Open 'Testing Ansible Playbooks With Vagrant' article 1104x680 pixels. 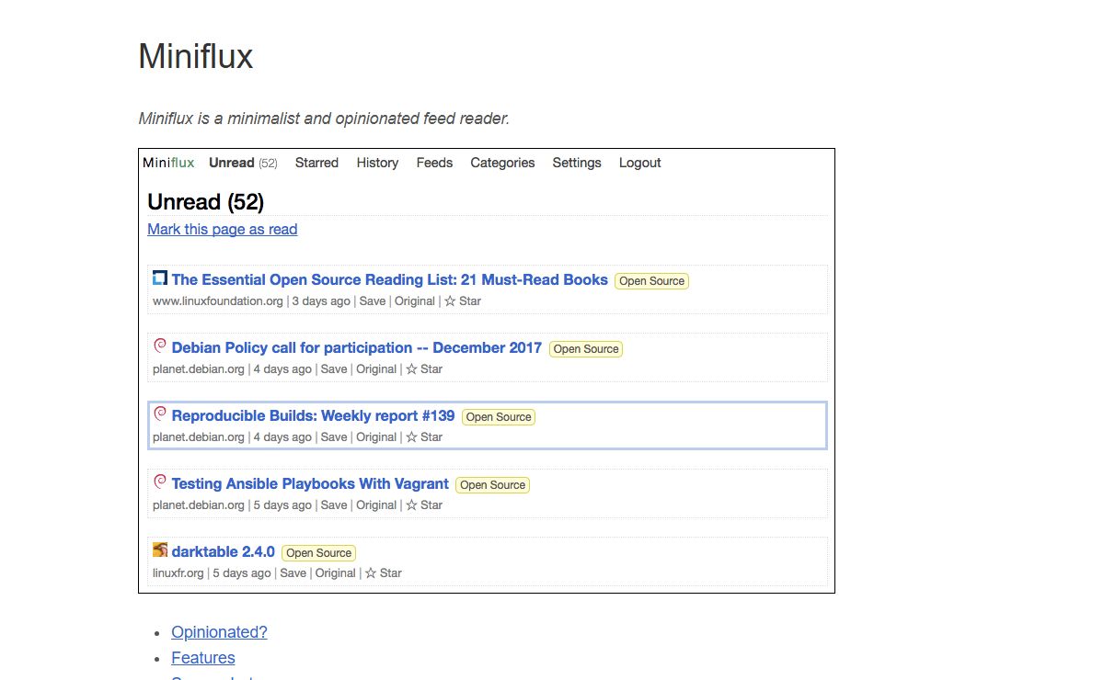coord(310,483)
